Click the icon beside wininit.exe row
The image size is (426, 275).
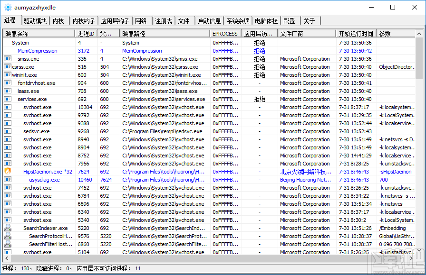8,75
